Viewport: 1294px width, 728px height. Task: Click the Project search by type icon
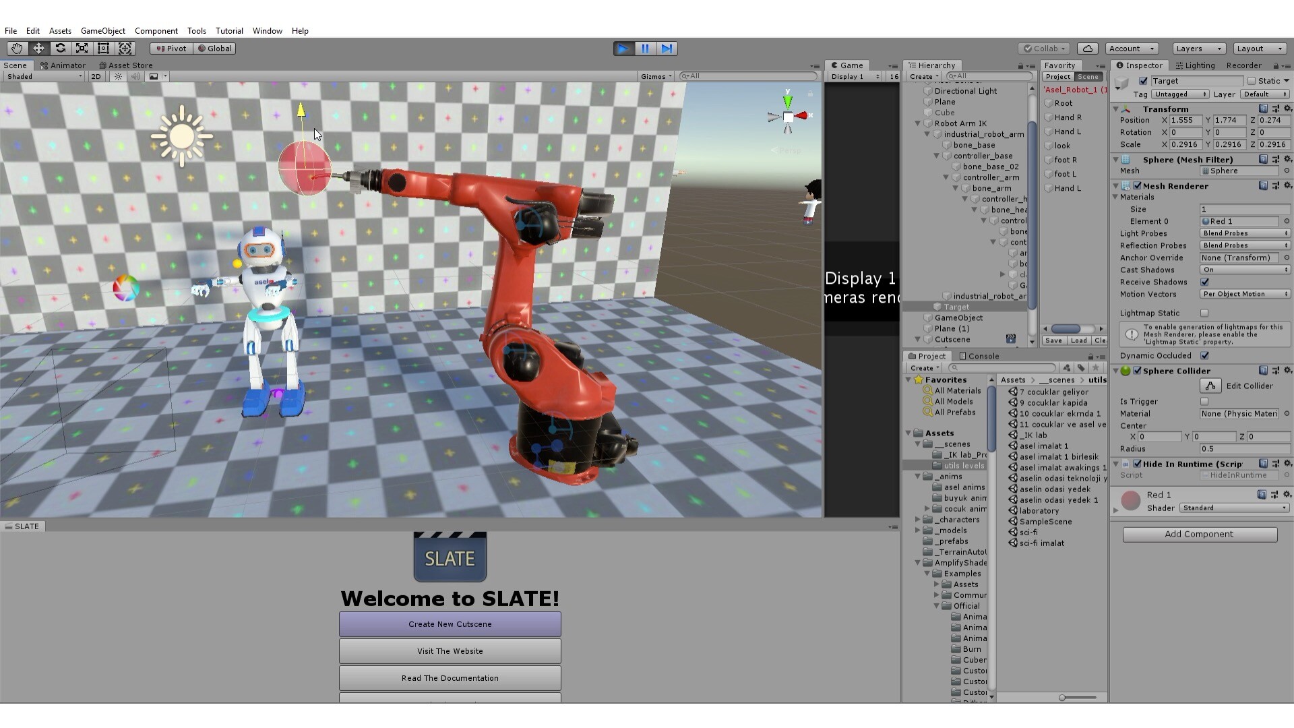(1066, 368)
